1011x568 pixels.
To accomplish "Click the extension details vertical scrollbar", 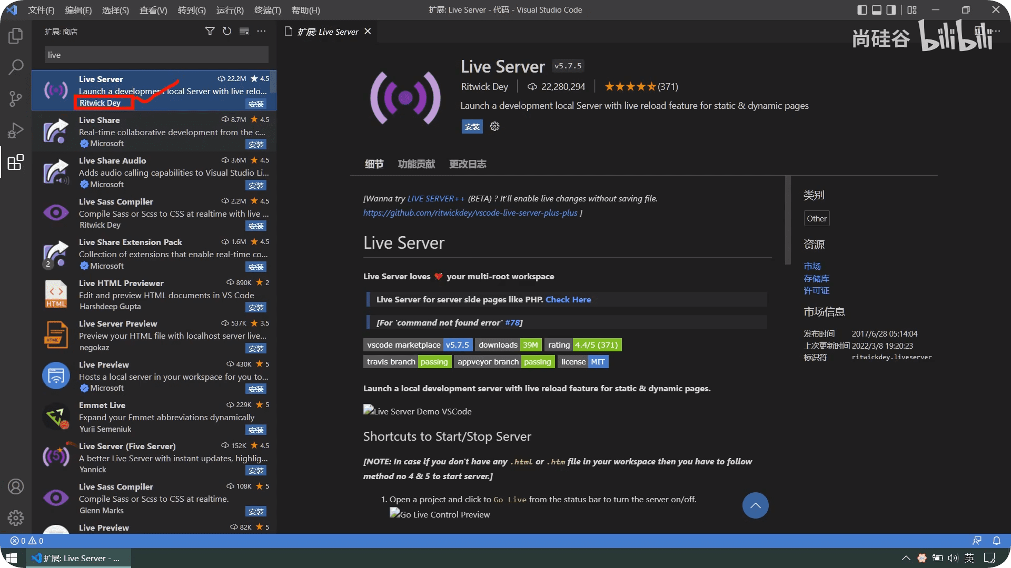I will coord(788,221).
